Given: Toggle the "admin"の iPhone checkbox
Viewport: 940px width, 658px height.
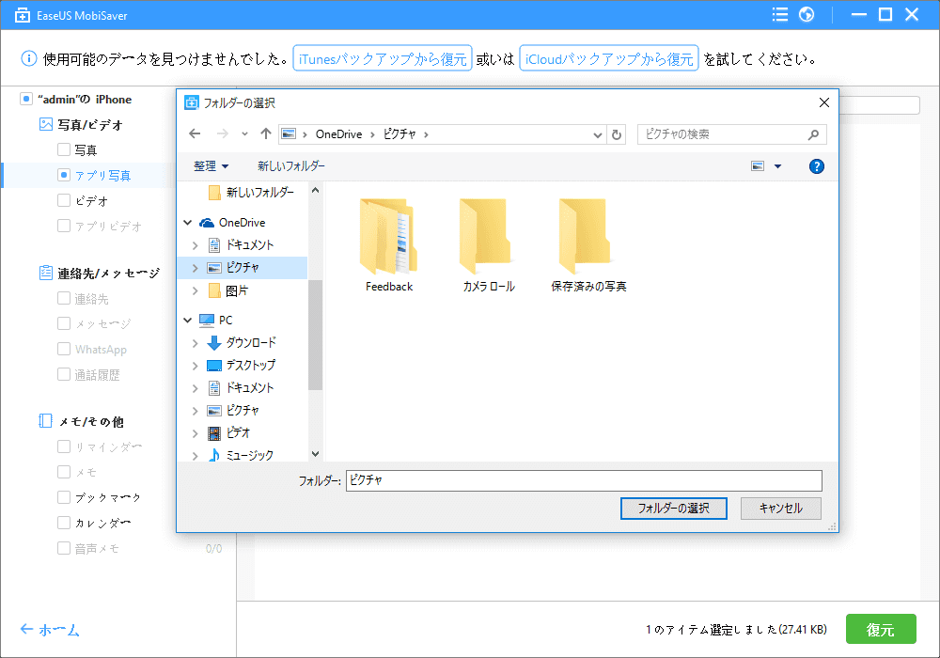Looking at the screenshot, I should click(25, 99).
